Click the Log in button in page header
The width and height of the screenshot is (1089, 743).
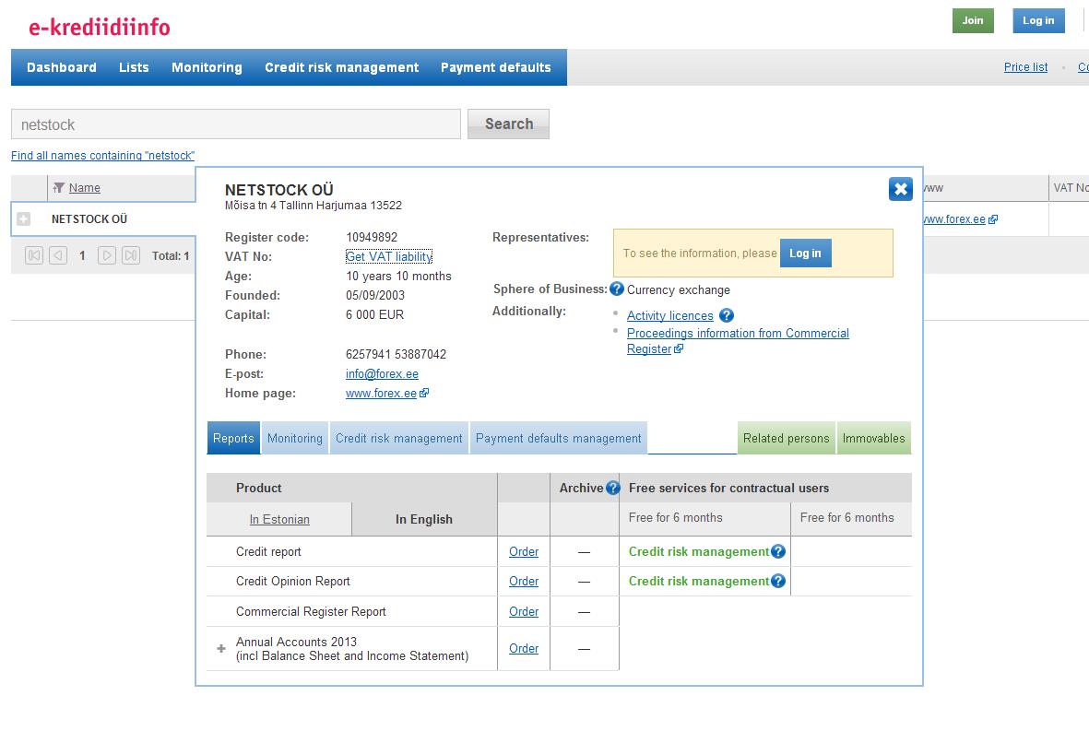pos(1038,20)
